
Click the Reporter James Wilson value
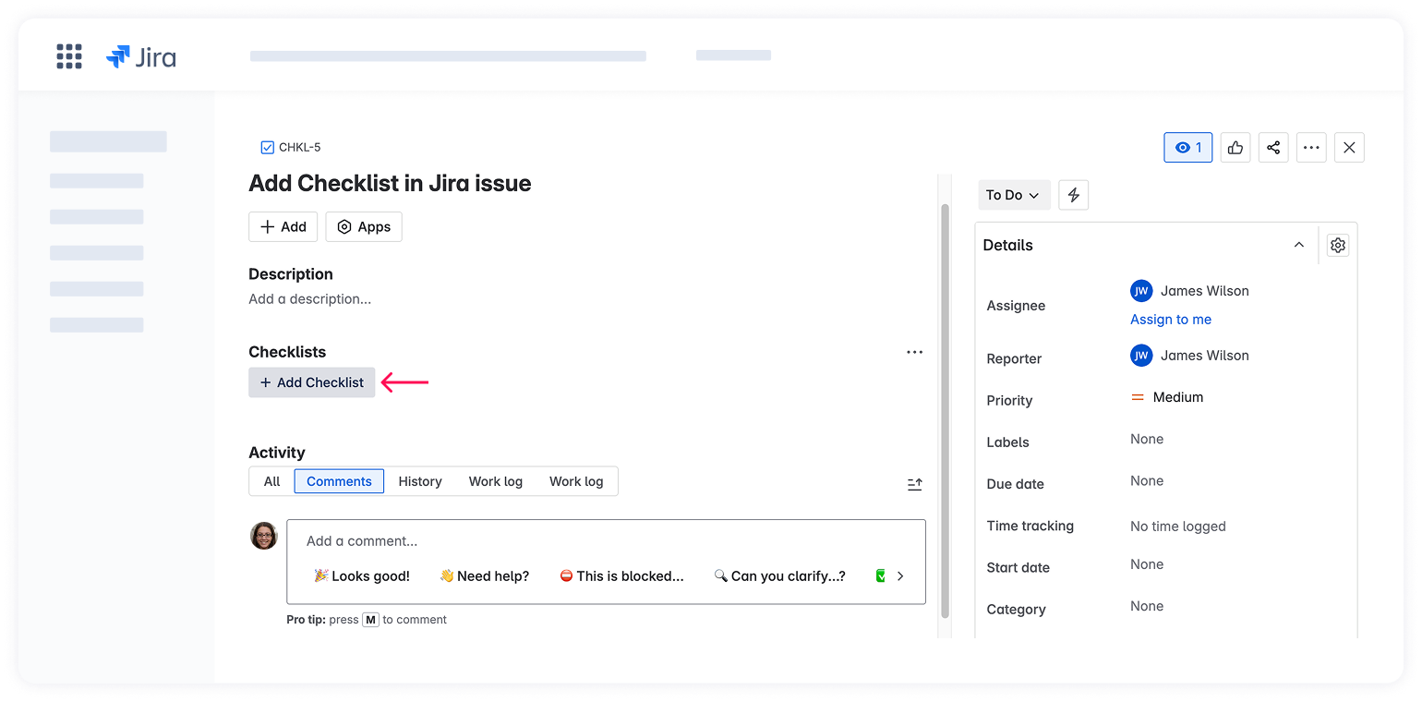(1205, 356)
